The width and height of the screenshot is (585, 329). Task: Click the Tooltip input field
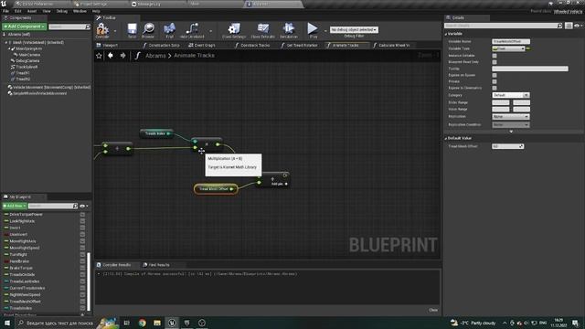coord(530,69)
